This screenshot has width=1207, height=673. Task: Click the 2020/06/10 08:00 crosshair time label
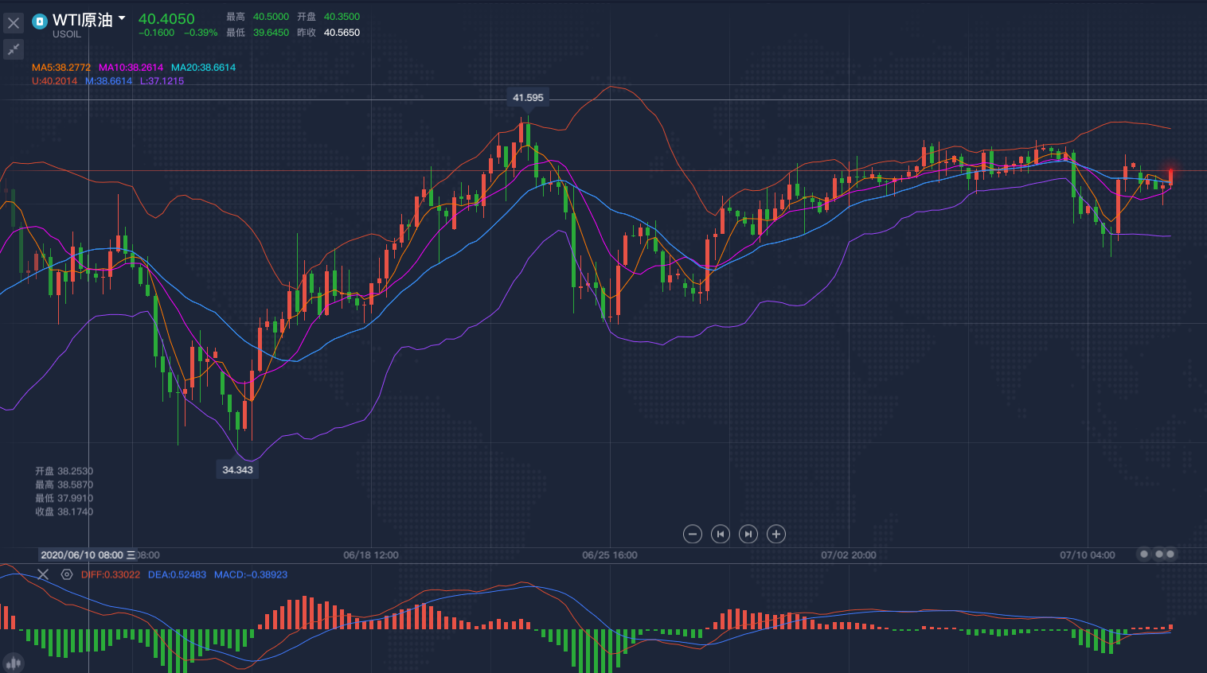[82, 554]
